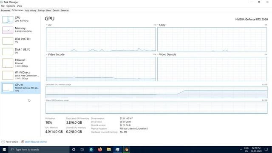
Task: Click the Memory usage mini graph thumbnail
Action: click(8, 30)
